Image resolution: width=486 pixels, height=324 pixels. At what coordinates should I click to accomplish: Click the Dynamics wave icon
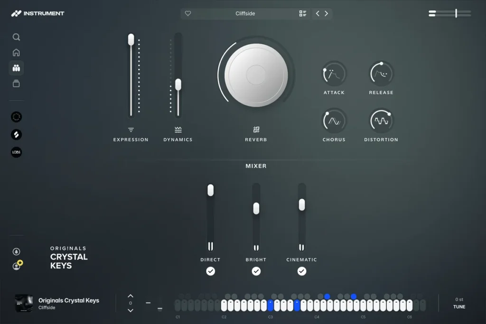[178, 130]
